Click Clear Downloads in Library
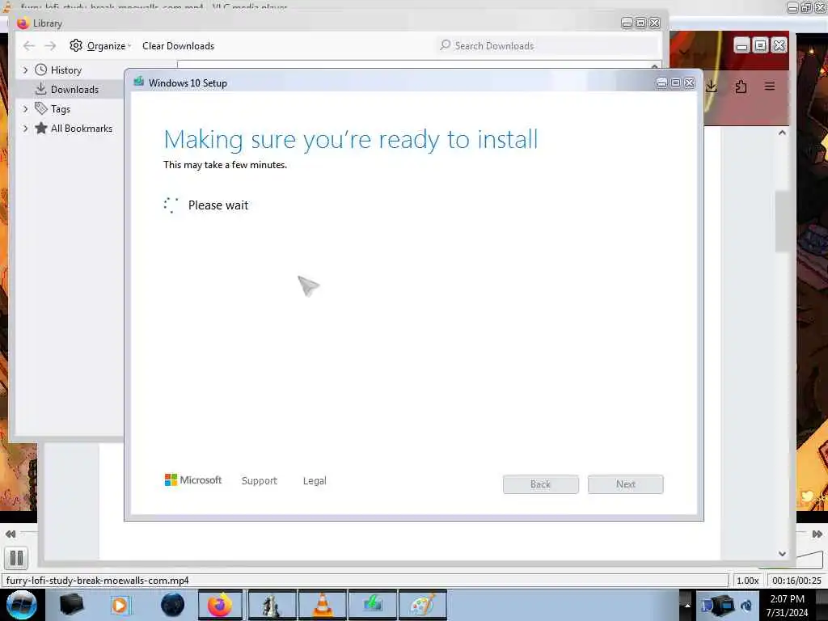Image resolution: width=828 pixels, height=621 pixels. pyautogui.click(x=178, y=46)
